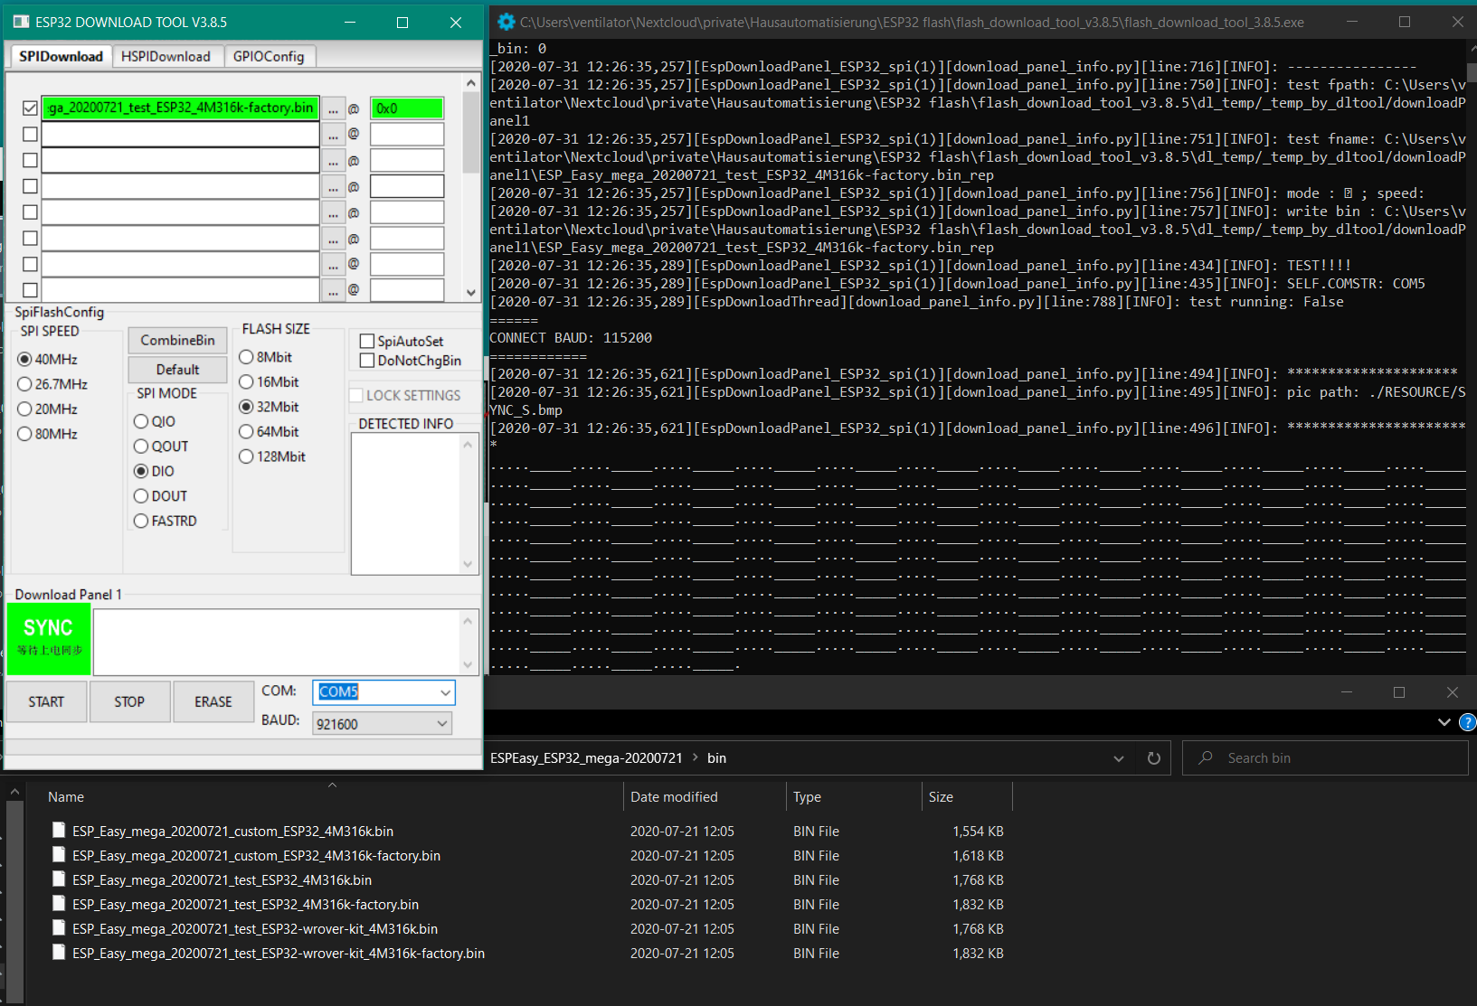Switch to SPIDownload tab
Viewport: 1477px width, 1006px height.
61,56
